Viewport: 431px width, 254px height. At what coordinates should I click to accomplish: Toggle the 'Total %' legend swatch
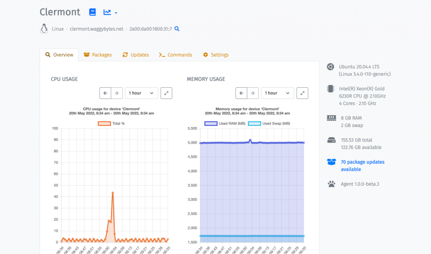click(x=105, y=124)
